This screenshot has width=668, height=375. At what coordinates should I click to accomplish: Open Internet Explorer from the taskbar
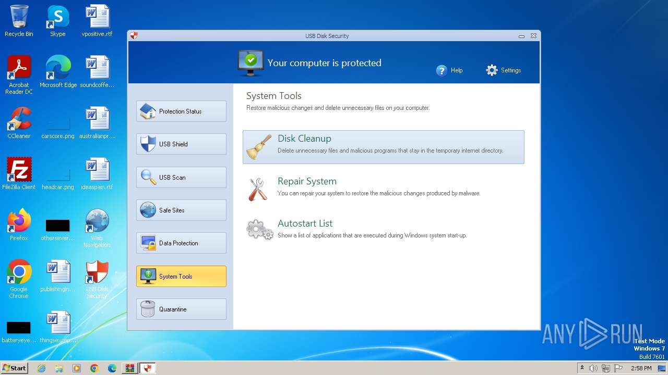pos(41,368)
